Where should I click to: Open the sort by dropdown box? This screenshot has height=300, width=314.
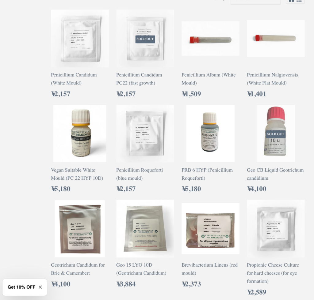point(255,2)
